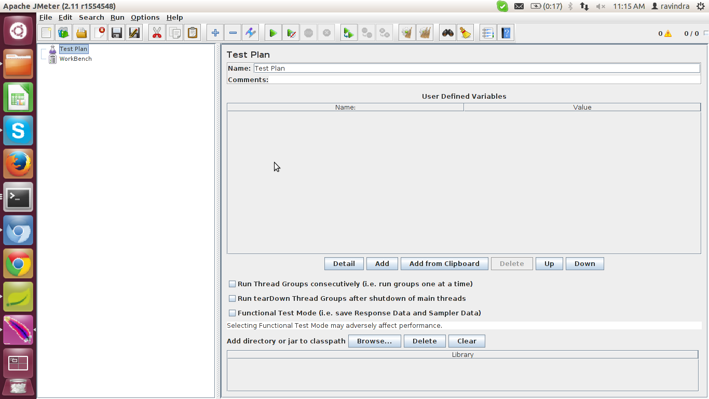The height and width of the screenshot is (399, 709).
Task: Open the Ubuntu Dash home button
Action: 18,31
